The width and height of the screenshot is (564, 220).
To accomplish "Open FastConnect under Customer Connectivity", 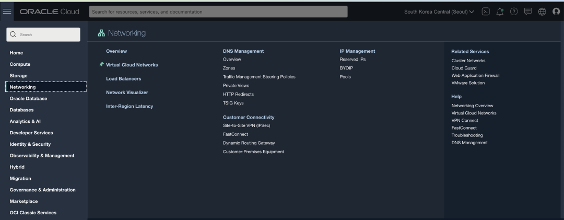I will pos(236,134).
